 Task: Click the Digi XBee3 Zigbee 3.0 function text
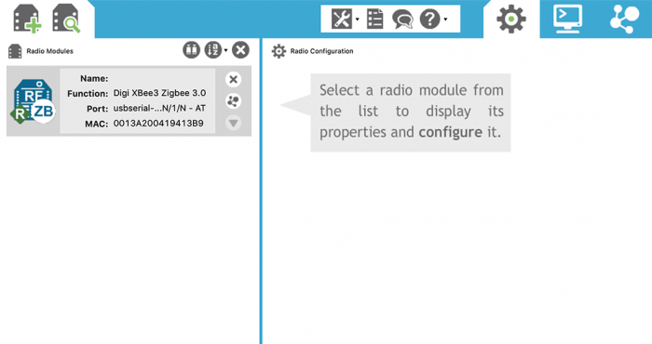click(x=159, y=93)
